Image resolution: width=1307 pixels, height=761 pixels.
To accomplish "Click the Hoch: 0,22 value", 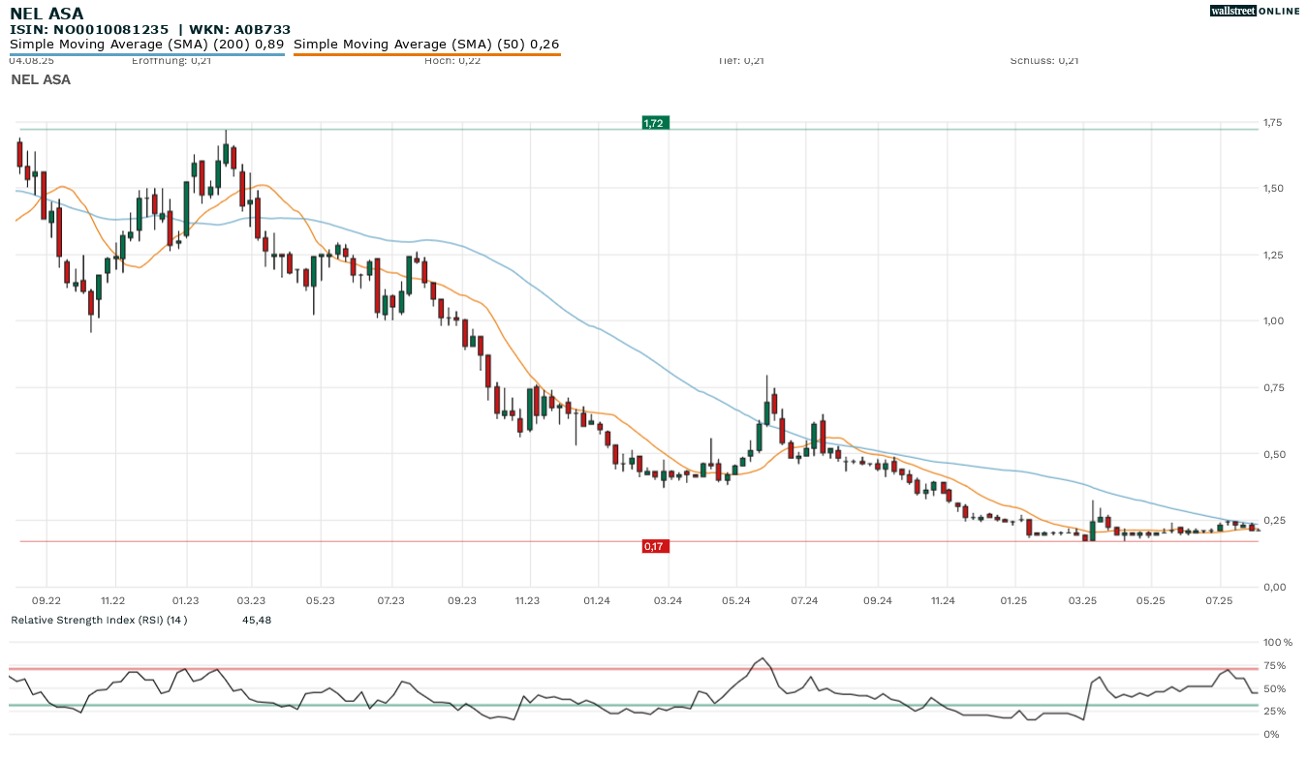I will coord(452,61).
